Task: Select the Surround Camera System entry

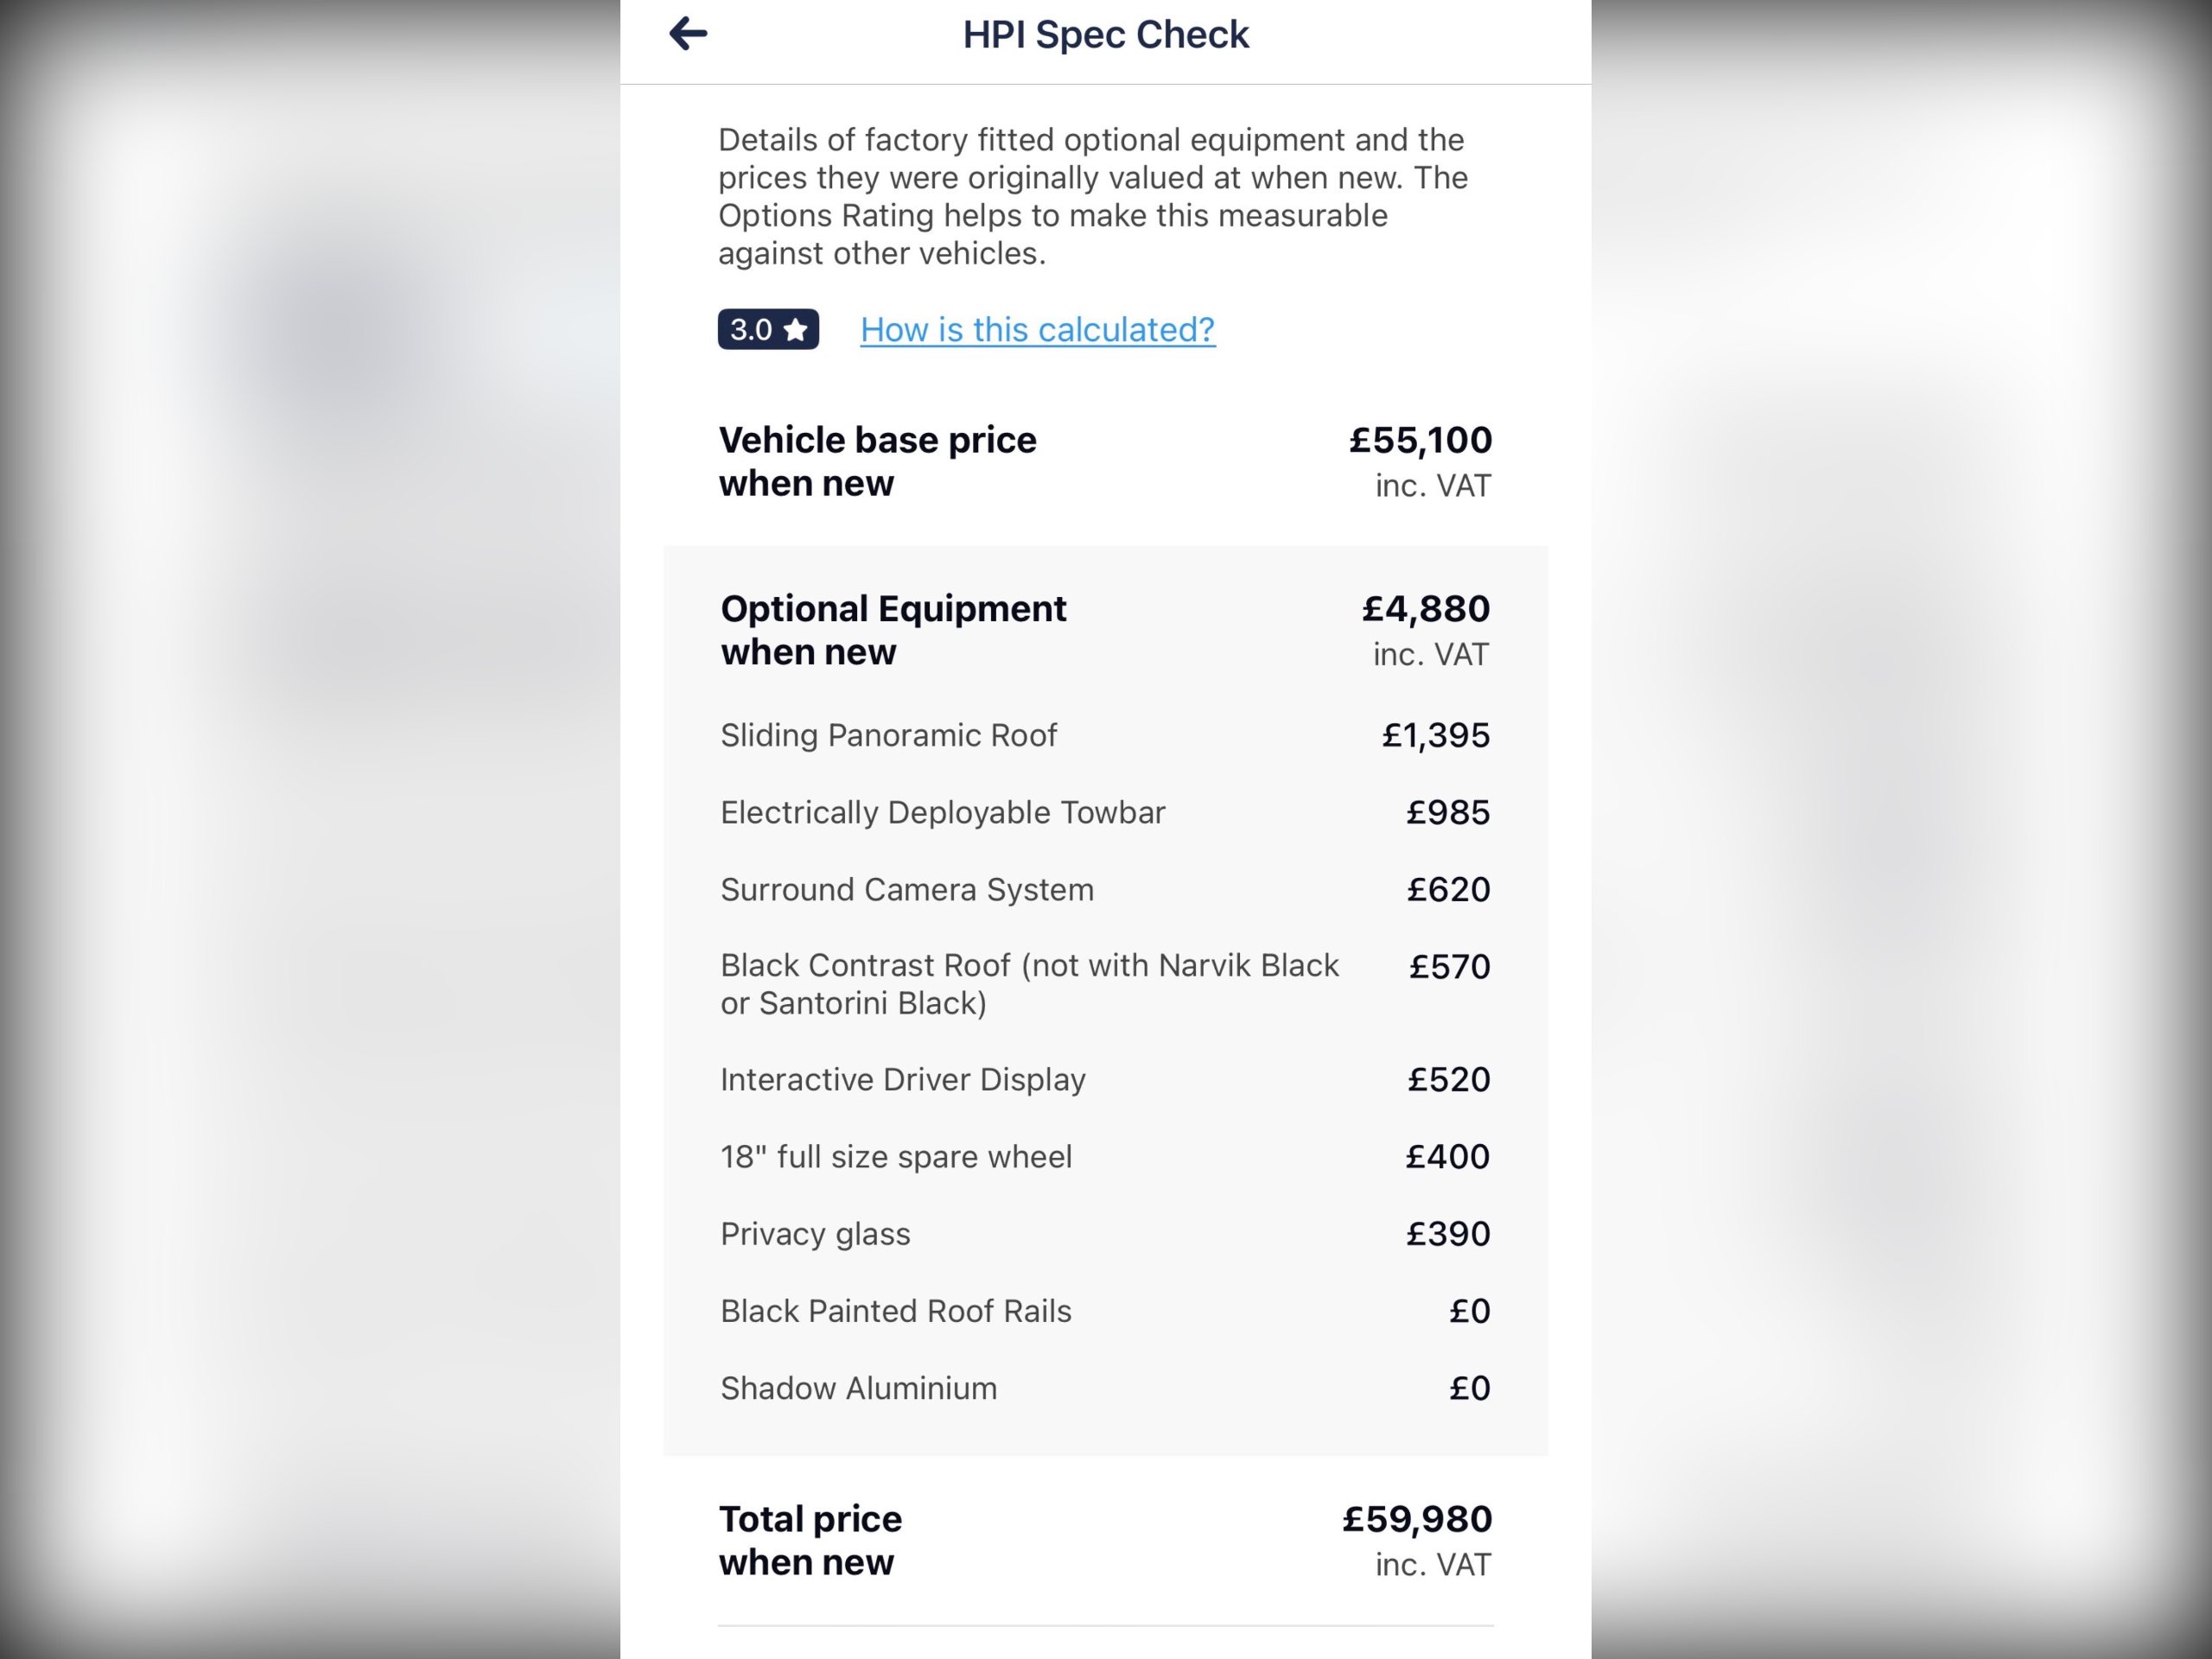Action: coord(906,889)
